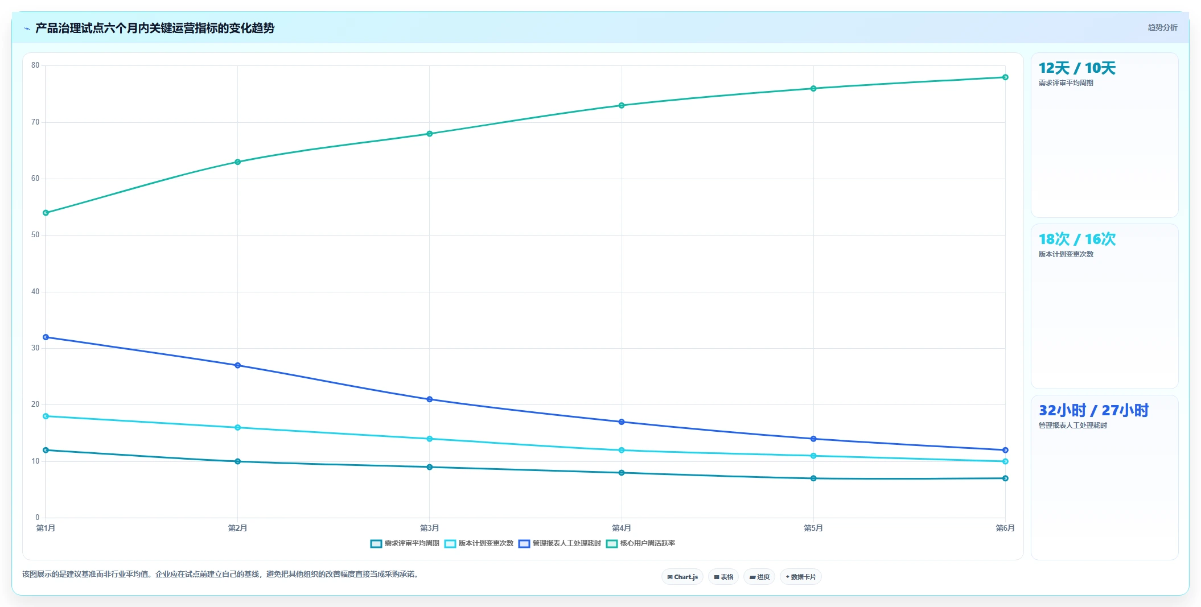Click the 80 y-axis tick label
Screen dimensions: 1201x607
pyautogui.click(x=35, y=65)
